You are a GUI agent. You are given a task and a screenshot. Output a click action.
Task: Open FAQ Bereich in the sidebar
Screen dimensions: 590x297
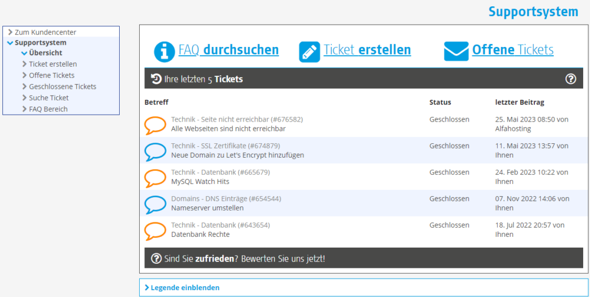pyautogui.click(x=48, y=109)
